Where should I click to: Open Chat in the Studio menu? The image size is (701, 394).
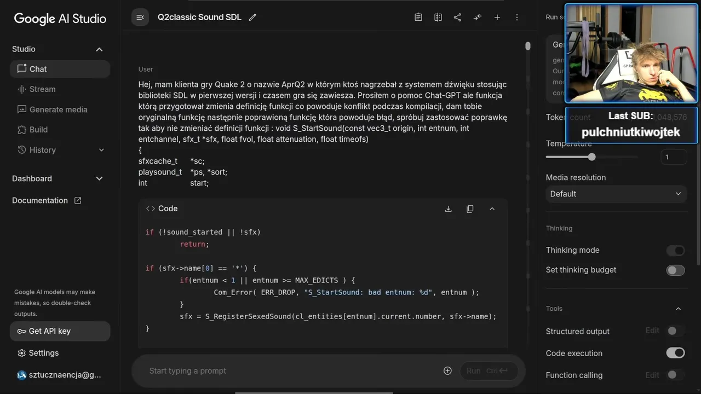[x=60, y=69]
